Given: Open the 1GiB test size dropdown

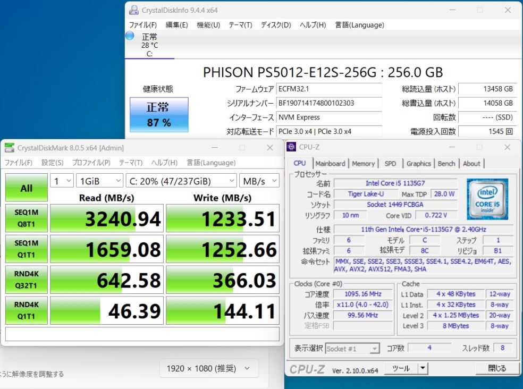Looking at the screenshot, I should 100,181.
